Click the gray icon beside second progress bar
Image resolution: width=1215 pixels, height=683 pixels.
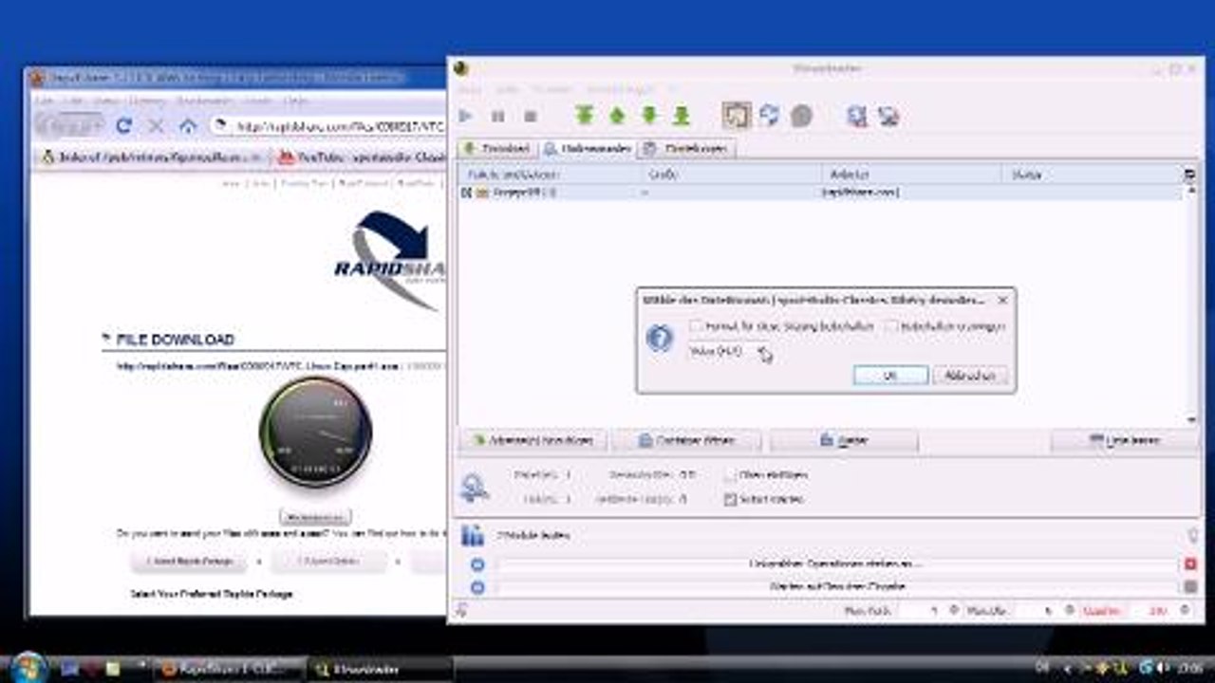pyautogui.click(x=1190, y=586)
